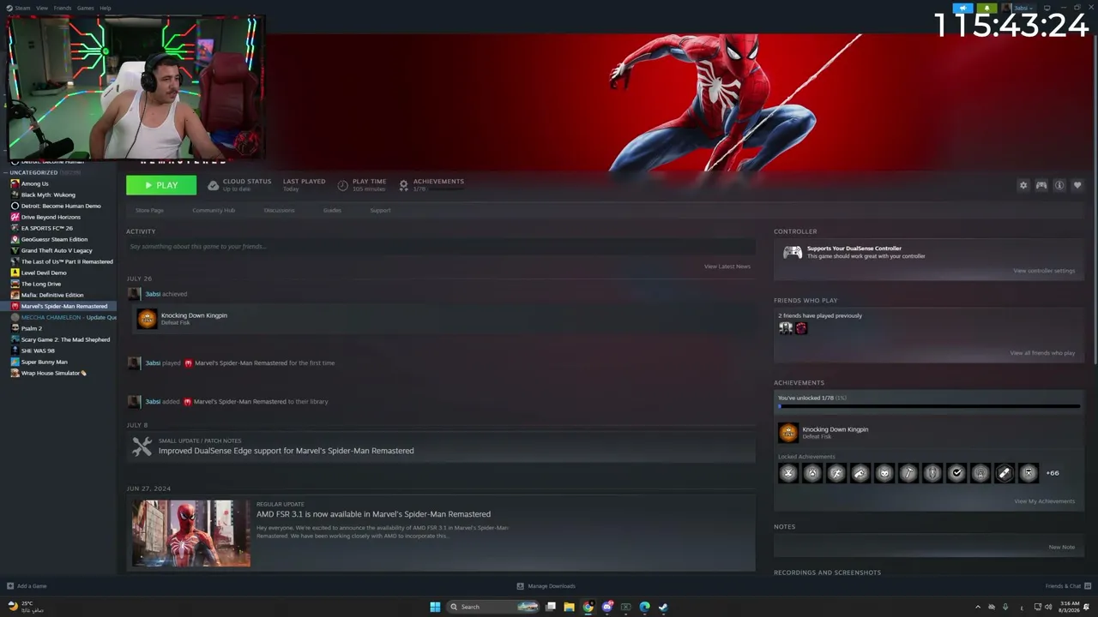
Task: Select Detroit: Become Human Demo
Action: pyautogui.click(x=60, y=206)
